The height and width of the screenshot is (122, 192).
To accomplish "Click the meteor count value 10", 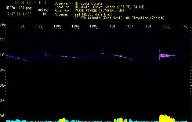I will tap(44, 14).
